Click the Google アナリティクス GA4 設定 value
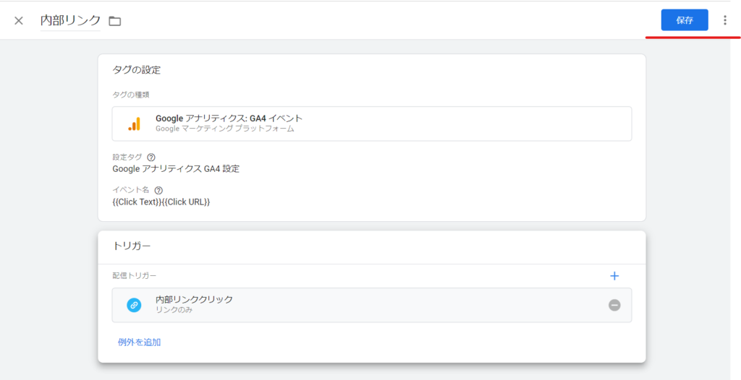The height and width of the screenshot is (380, 741). [x=176, y=169]
